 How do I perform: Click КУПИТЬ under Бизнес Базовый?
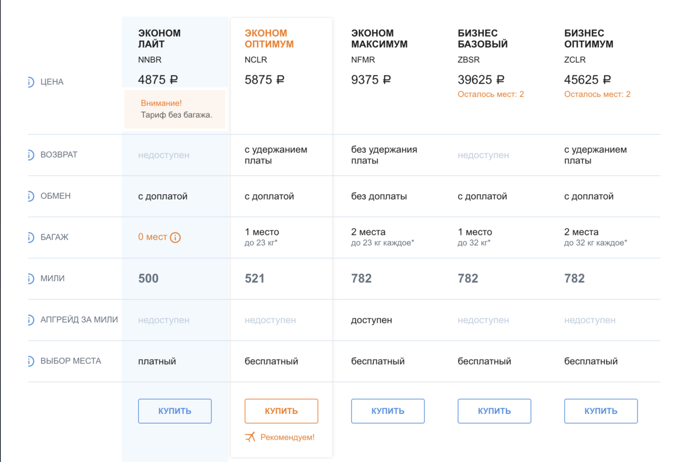[x=494, y=411]
